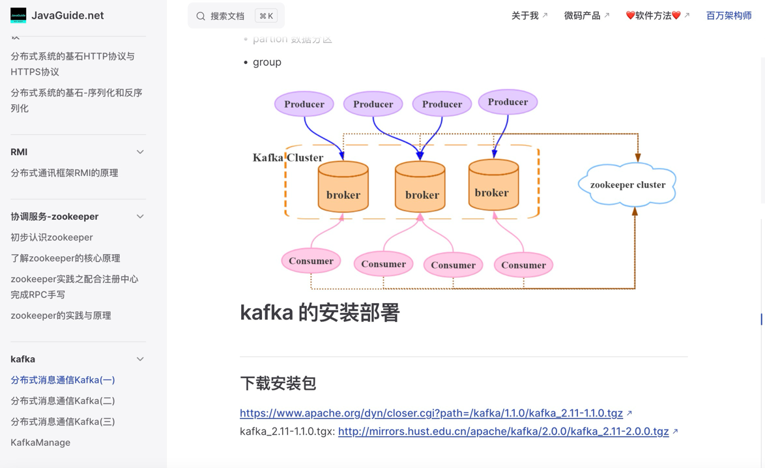Open zookeeper的实践与原理 article
This screenshot has height=468, width=765.
(x=61, y=315)
